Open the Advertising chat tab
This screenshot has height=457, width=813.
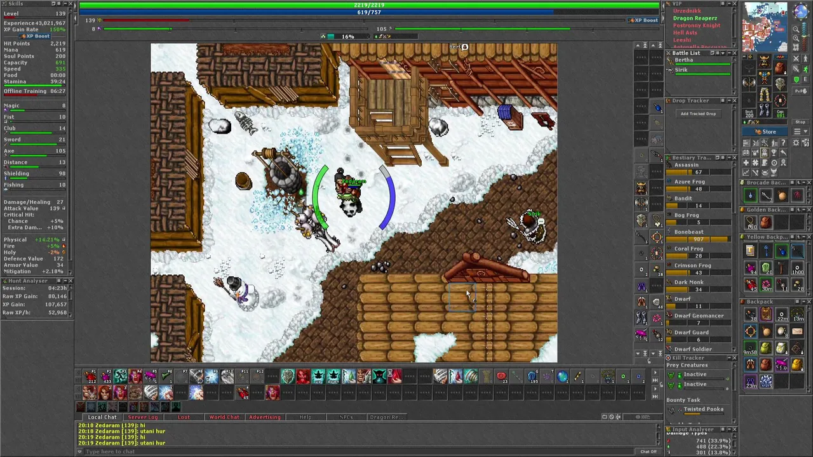point(265,417)
